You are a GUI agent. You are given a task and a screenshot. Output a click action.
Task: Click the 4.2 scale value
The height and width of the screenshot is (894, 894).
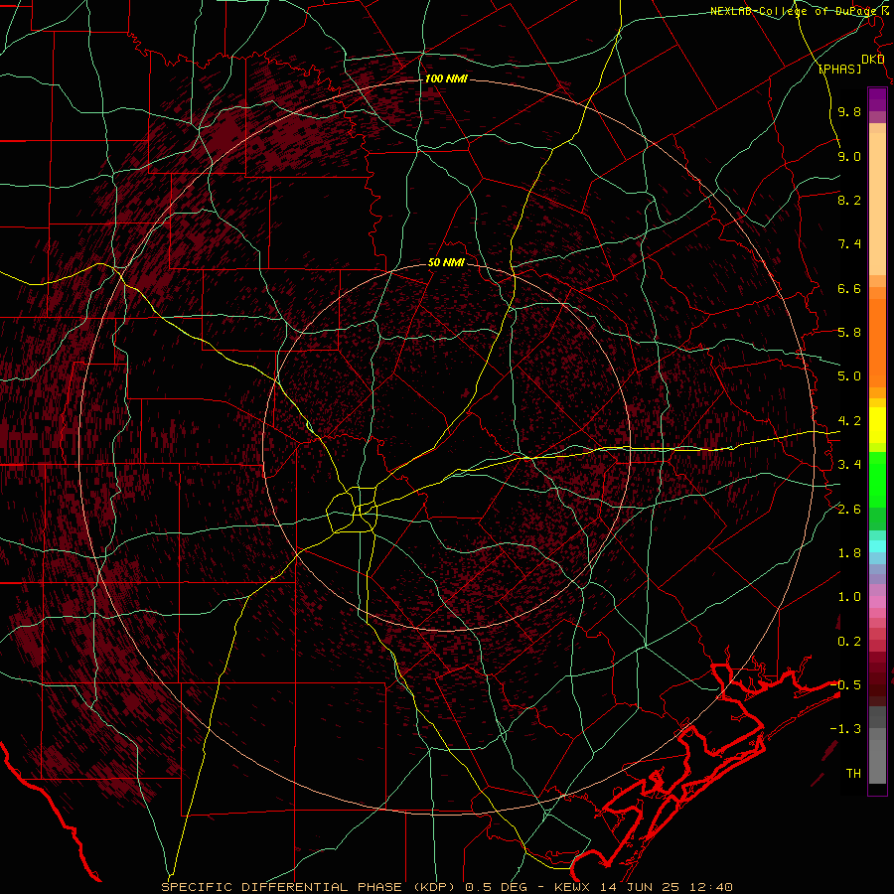coord(849,421)
